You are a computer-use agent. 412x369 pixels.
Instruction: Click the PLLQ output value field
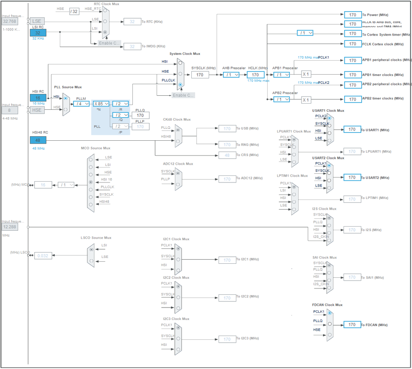(x=140, y=116)
